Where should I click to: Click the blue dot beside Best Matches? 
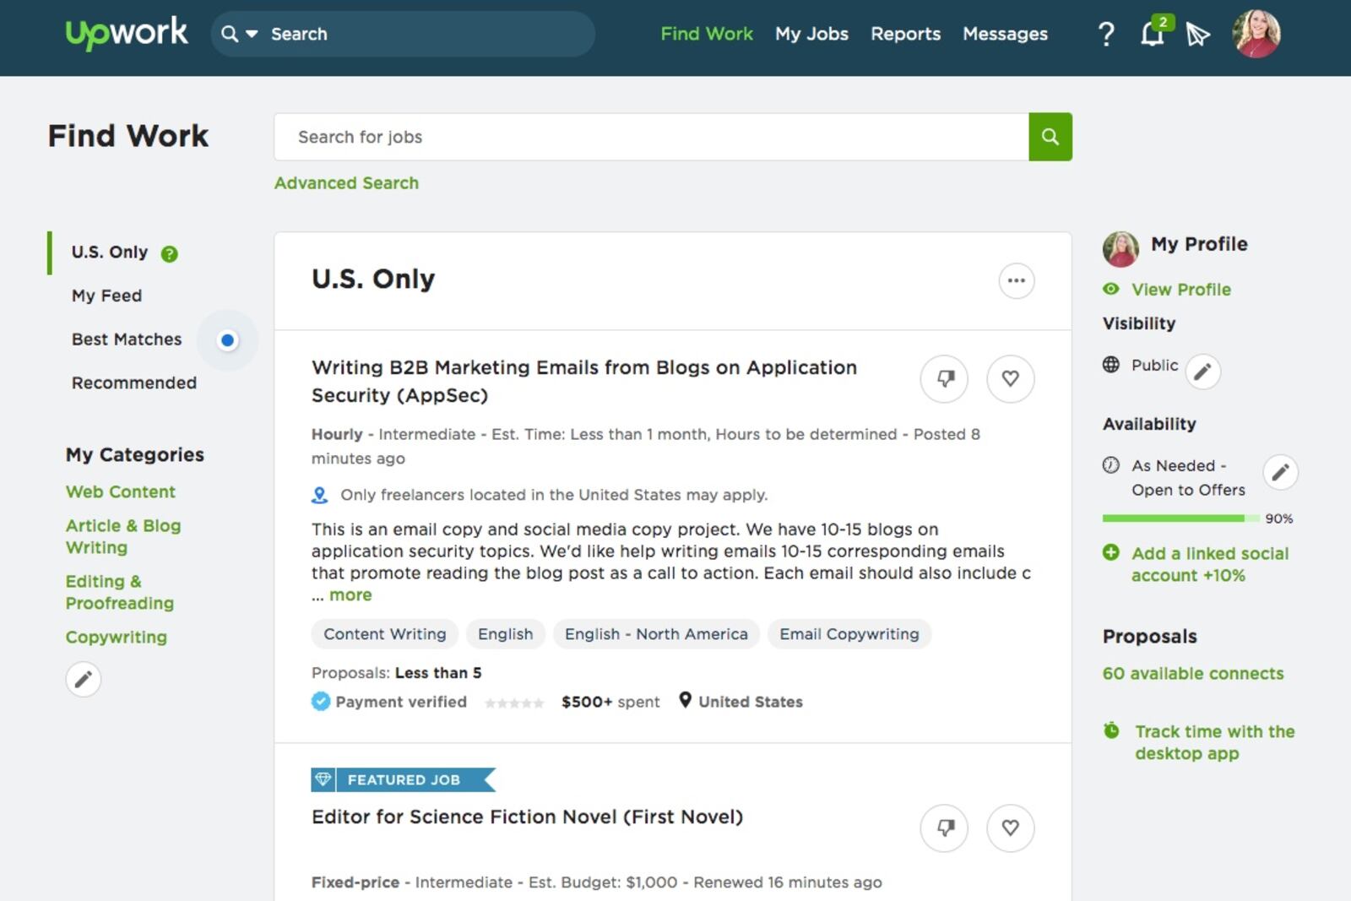227,340
